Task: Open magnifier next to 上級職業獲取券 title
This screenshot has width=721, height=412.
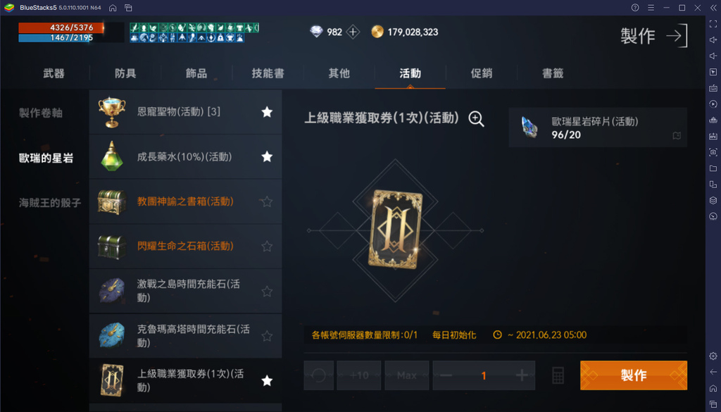Action: tap(477, 119)
